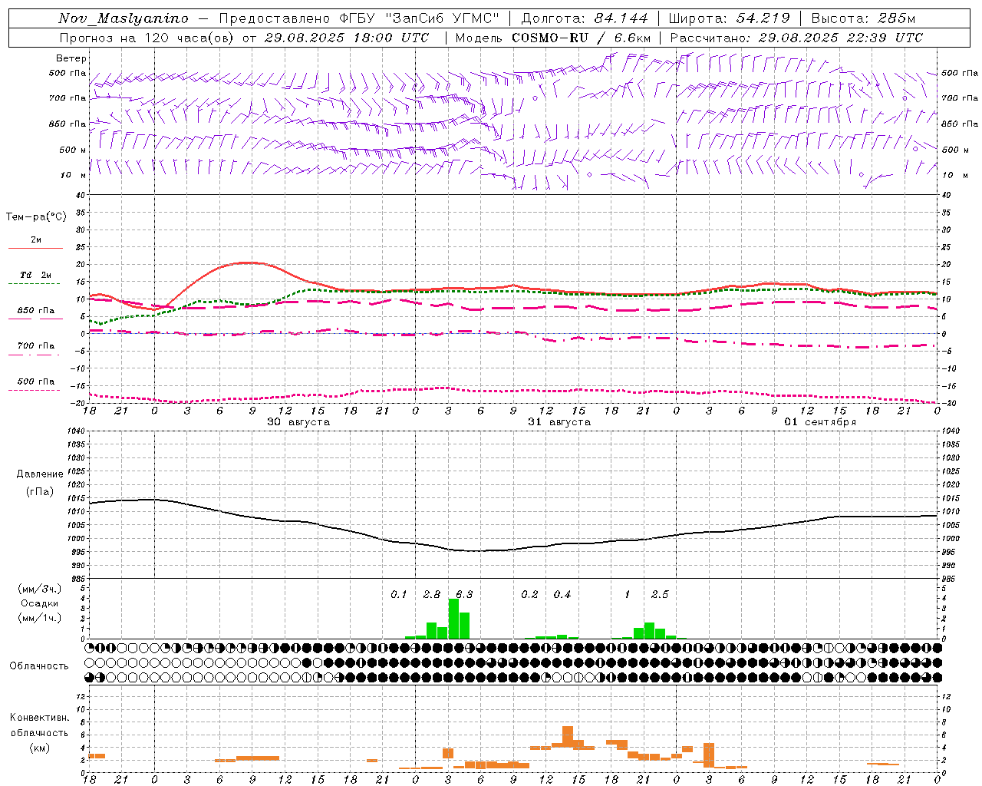Click the Давление pressure panel label

tap(40, 474)
